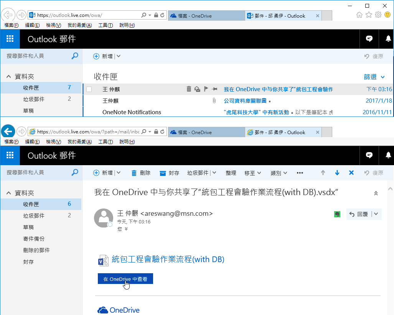This screenshot has height=315, width=394.
Task: Click the back arrow in the upper browser window
Action: (8, 15)
